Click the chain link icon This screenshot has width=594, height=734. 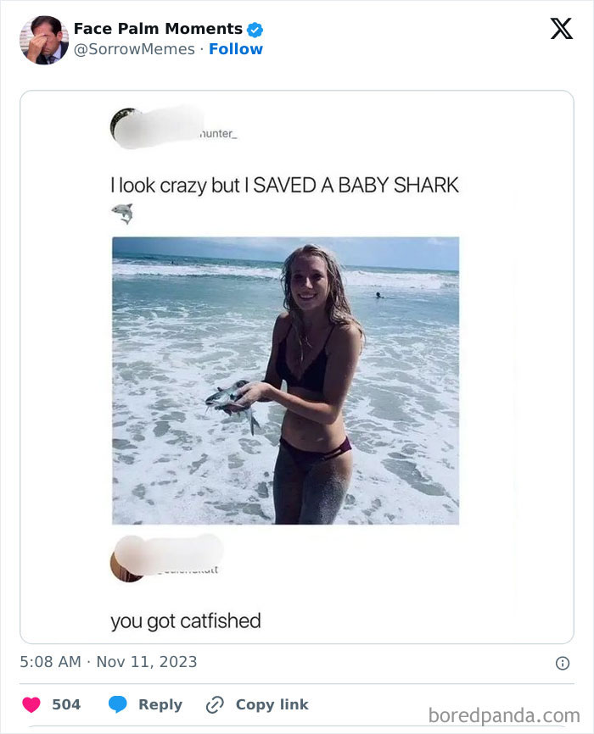click(x=215, y=705)
